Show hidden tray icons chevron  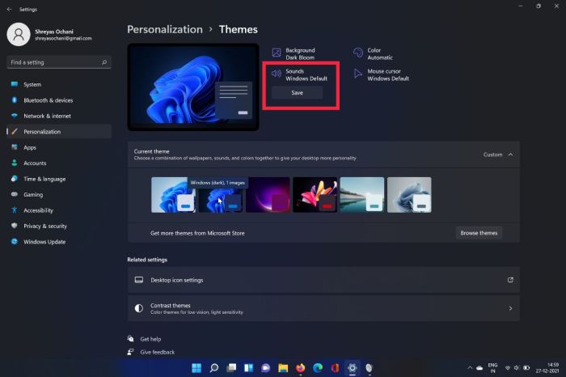pyautogui.click(x=470, y=368)
